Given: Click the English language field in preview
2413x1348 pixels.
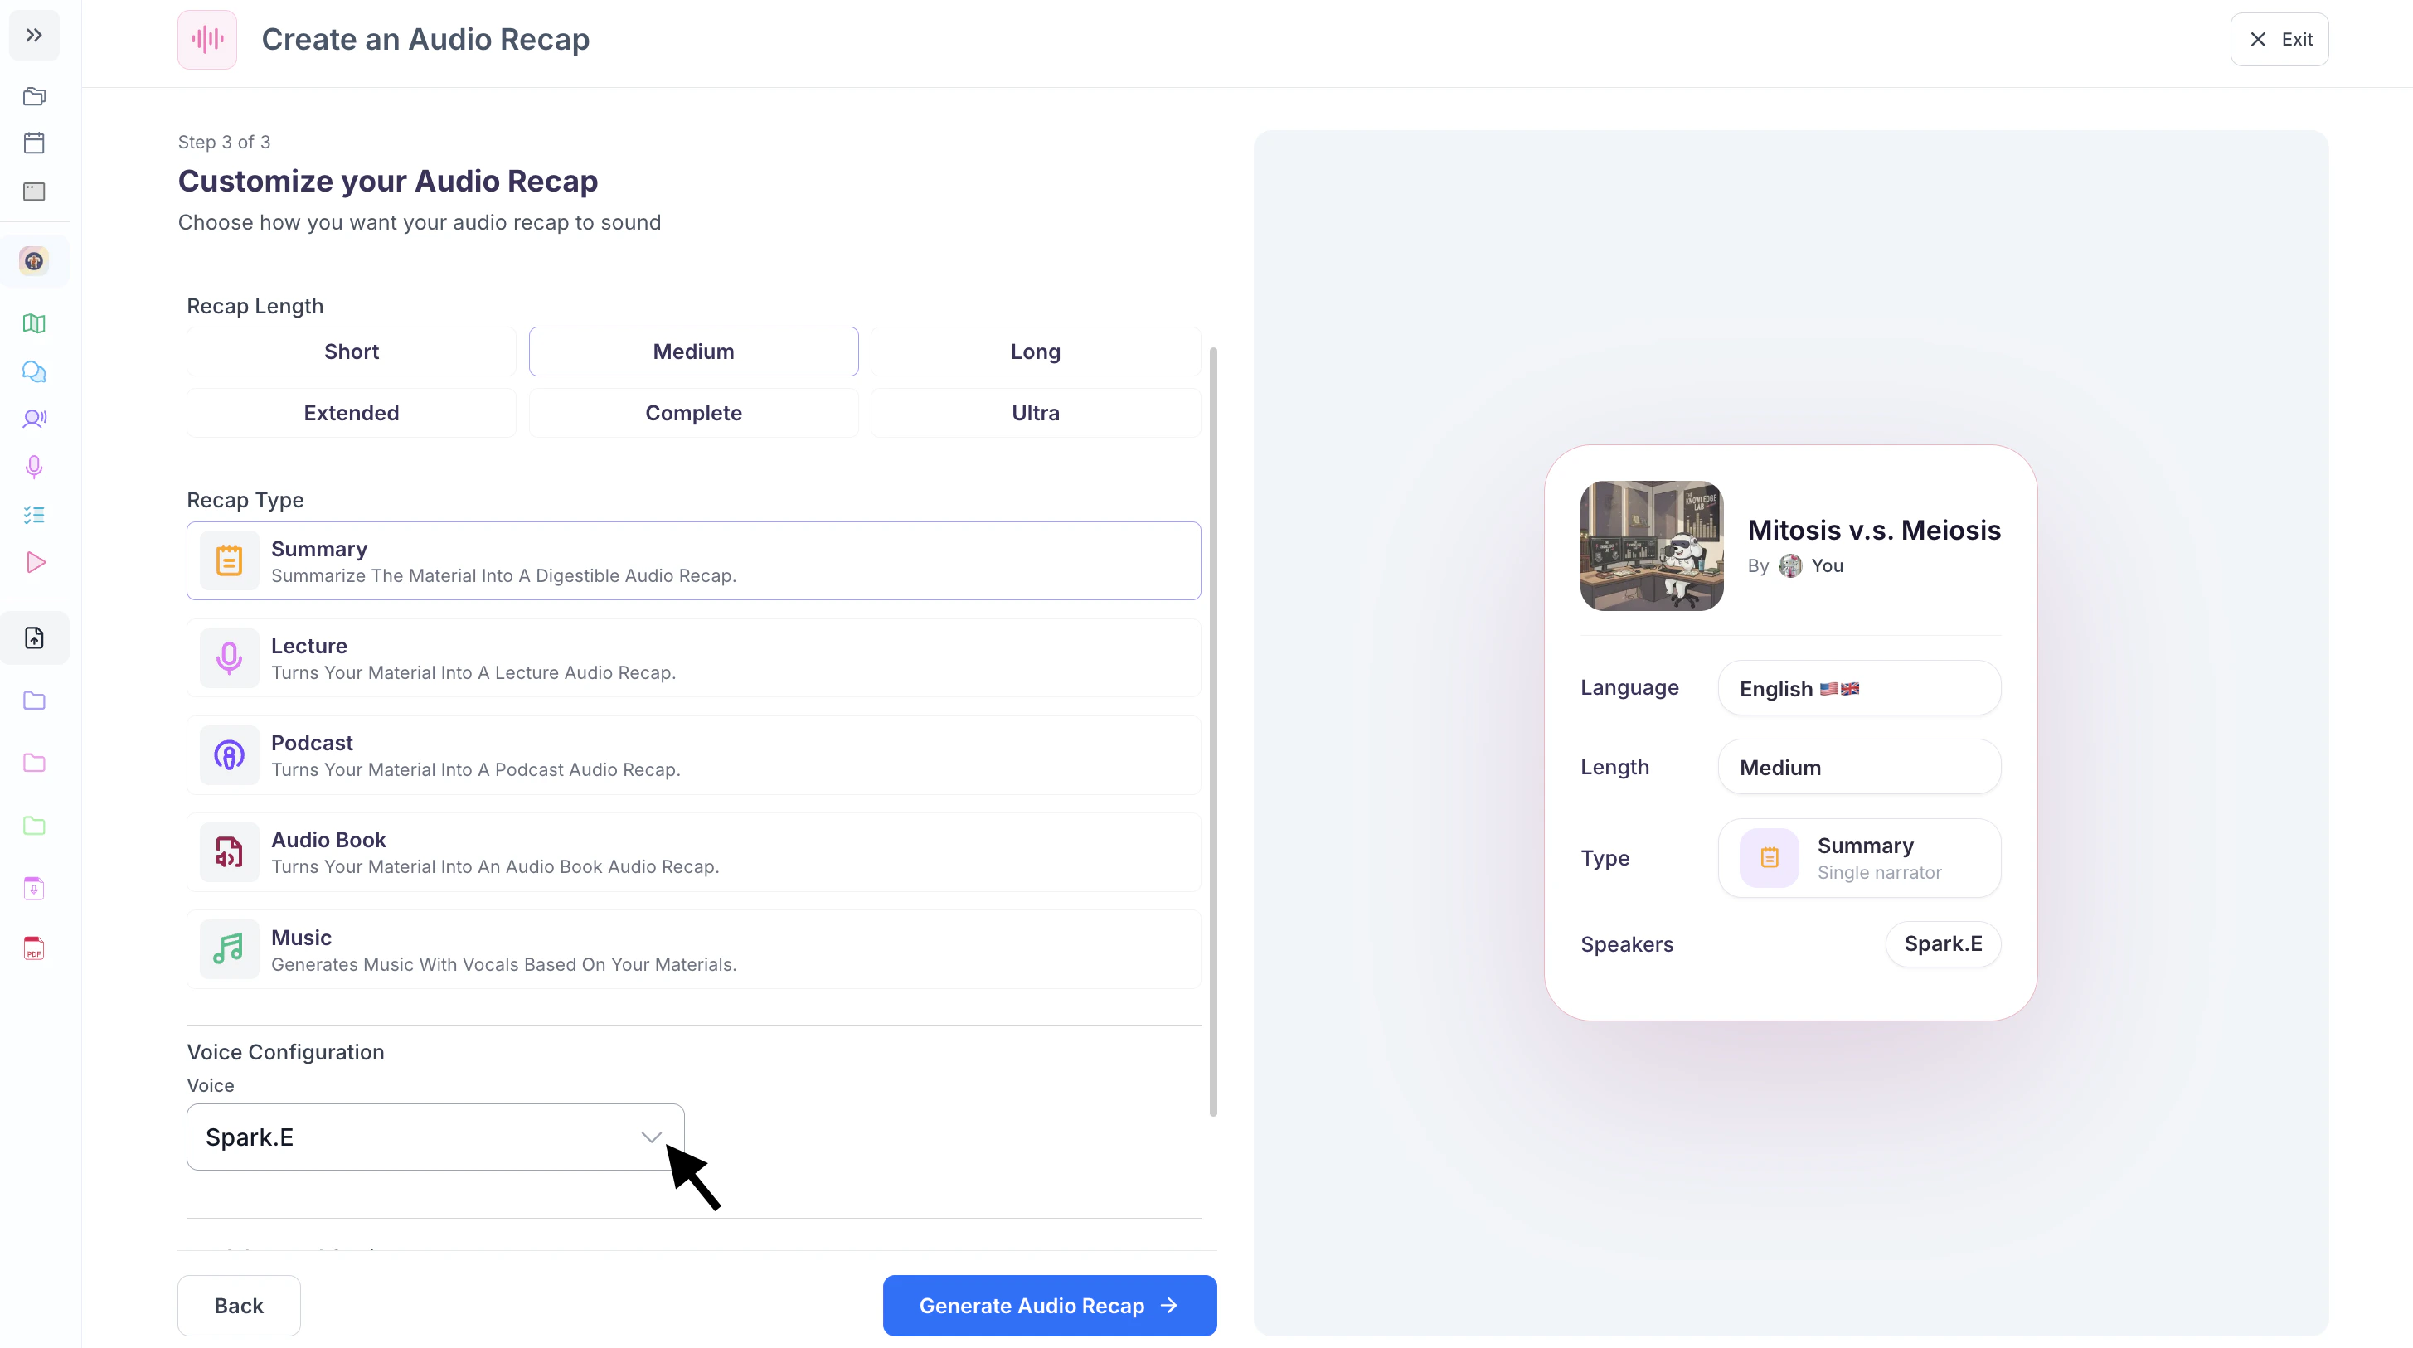Looking at the screenshot, I should 1858,689.
